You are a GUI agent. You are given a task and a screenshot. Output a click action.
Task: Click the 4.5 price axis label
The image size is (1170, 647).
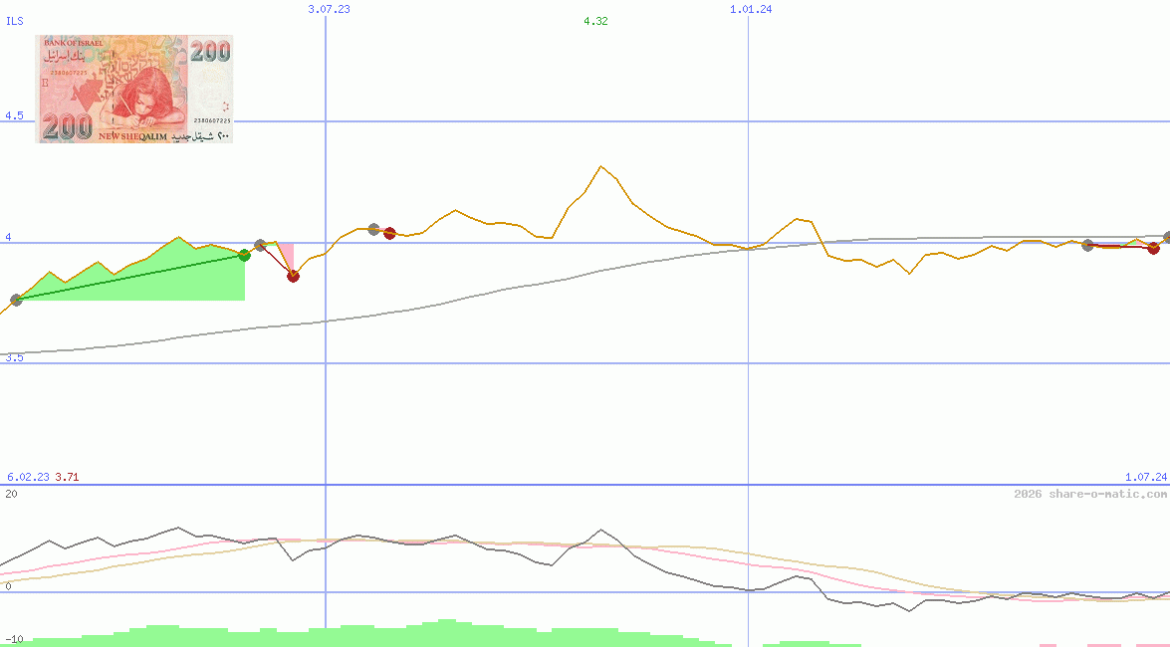click(x=14, y=116)
